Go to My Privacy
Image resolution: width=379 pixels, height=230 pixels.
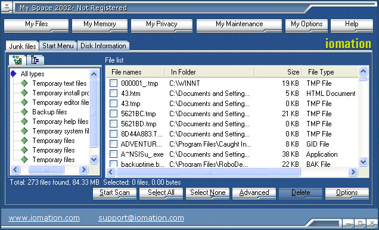coord(161,26)
